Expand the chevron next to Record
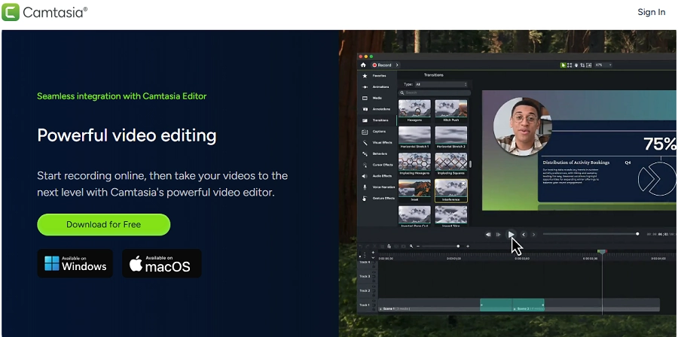This screenshot has height=337, width=678. (x=397, y=65)
